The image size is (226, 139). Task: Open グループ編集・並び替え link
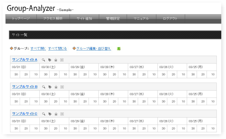click(x=94, y=49)
